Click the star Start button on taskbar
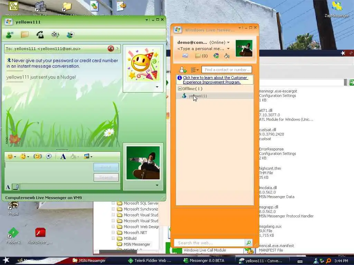The width and height of the screenshot is (354, 265). tap(6, 260)
